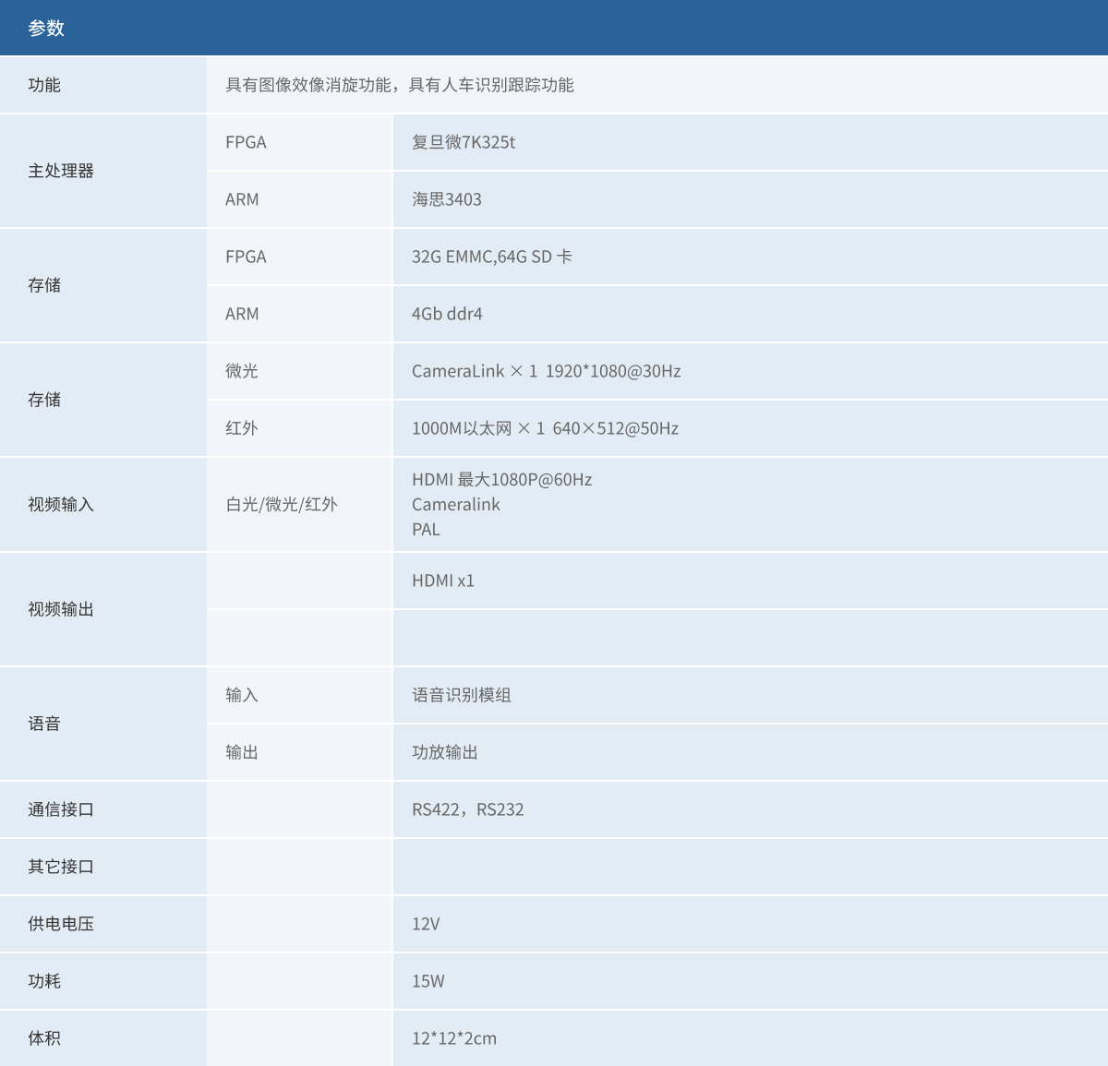
Task: Select the RS422，RS232 value cell
Action: point(467,809)
